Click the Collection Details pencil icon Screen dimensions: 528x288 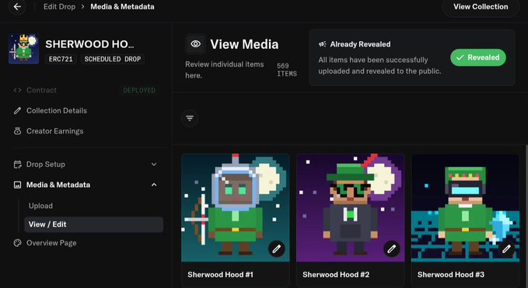[x=18, y=110]
